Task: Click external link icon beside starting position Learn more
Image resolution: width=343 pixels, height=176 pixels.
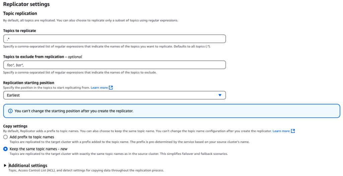Action: click(x=111, y=87)
